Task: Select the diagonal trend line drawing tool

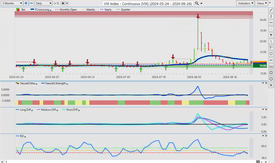Action: 271,10
